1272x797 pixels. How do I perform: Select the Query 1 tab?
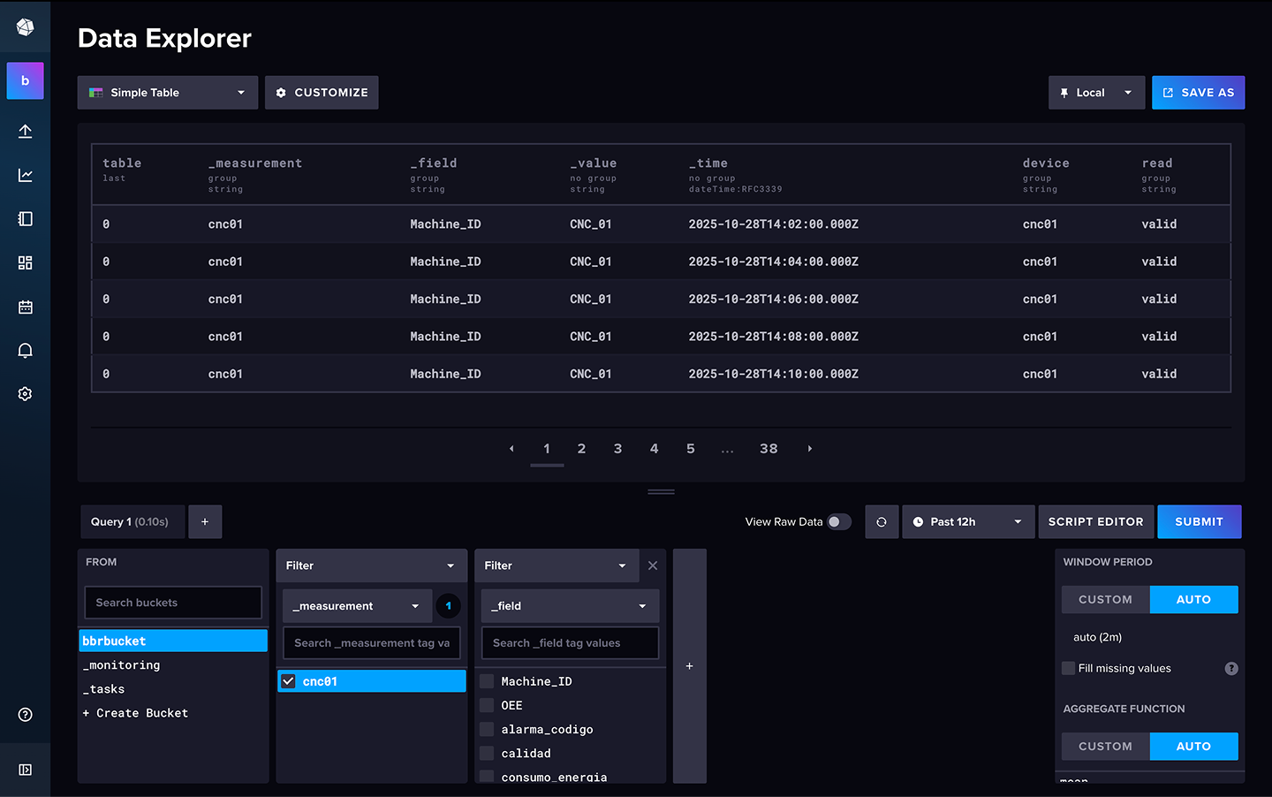pyautogui.click(x=132, y=522)
